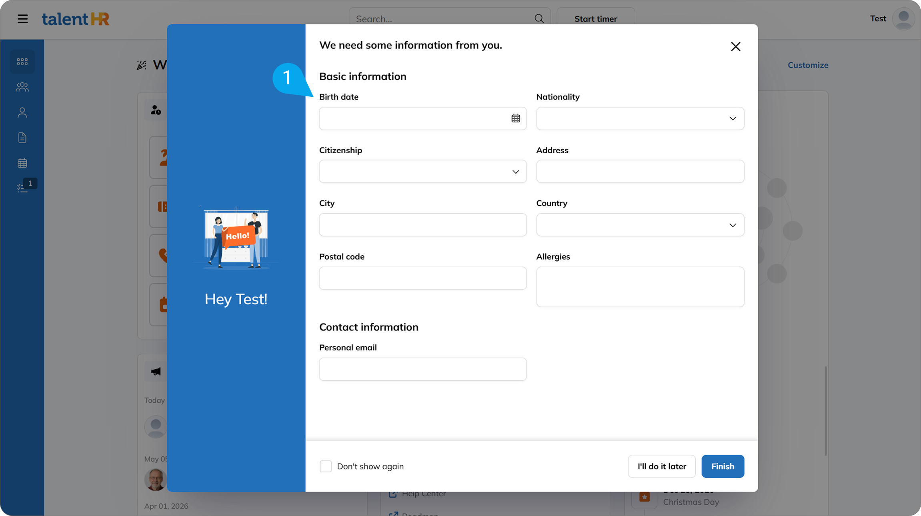Open the single person profile sidebar icon
Image resolution: width=921 pixels, height=516 pixels.
tap(22, 112)
